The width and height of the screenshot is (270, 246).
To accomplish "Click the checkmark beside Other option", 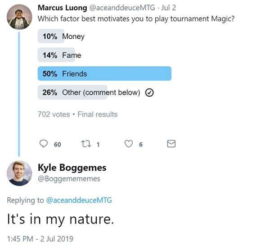I will pos(150,92).
